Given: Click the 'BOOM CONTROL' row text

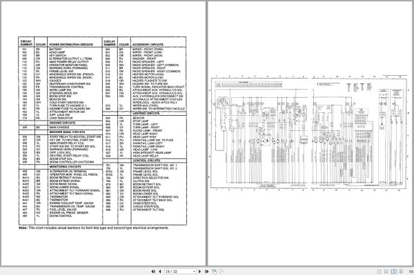Looking at the screenshot, I should (61, 216).
